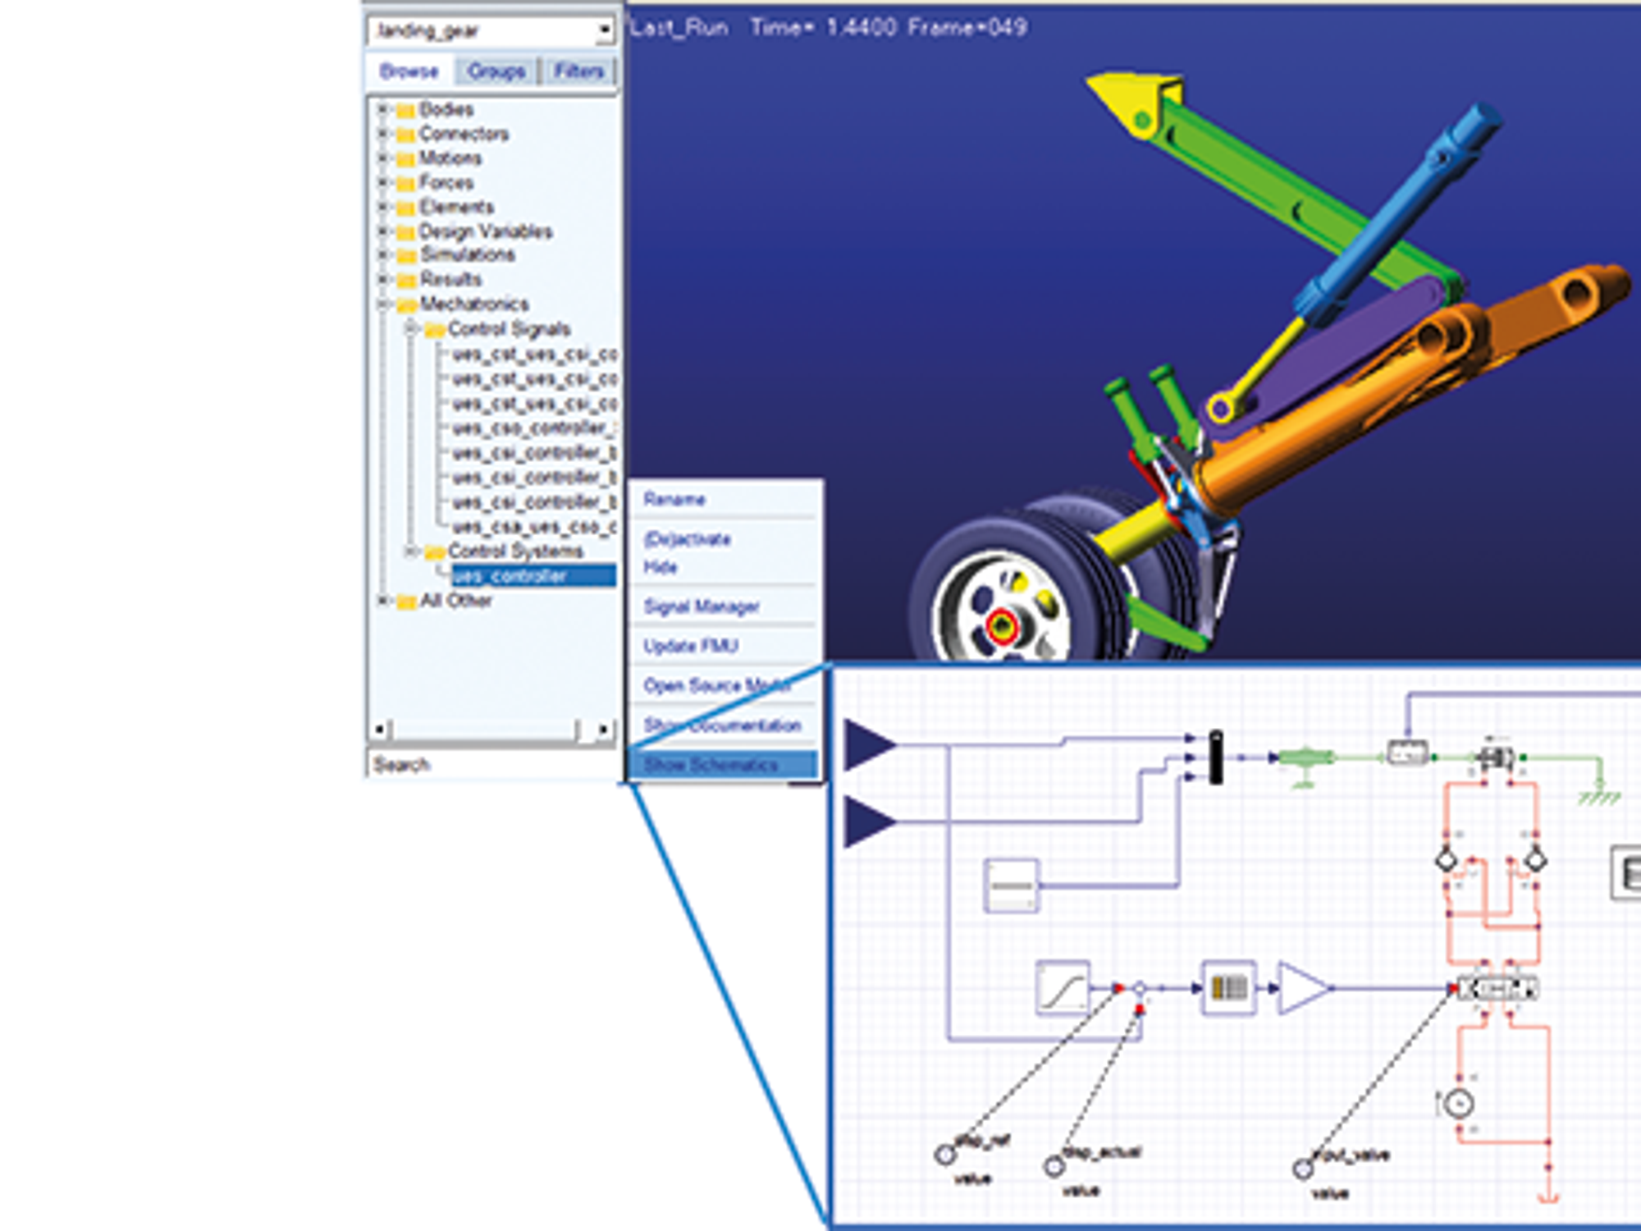This screenshot has width=1641, height=1231.
Task: Expand the Motions tree node
Action: (x=382, y=158)
